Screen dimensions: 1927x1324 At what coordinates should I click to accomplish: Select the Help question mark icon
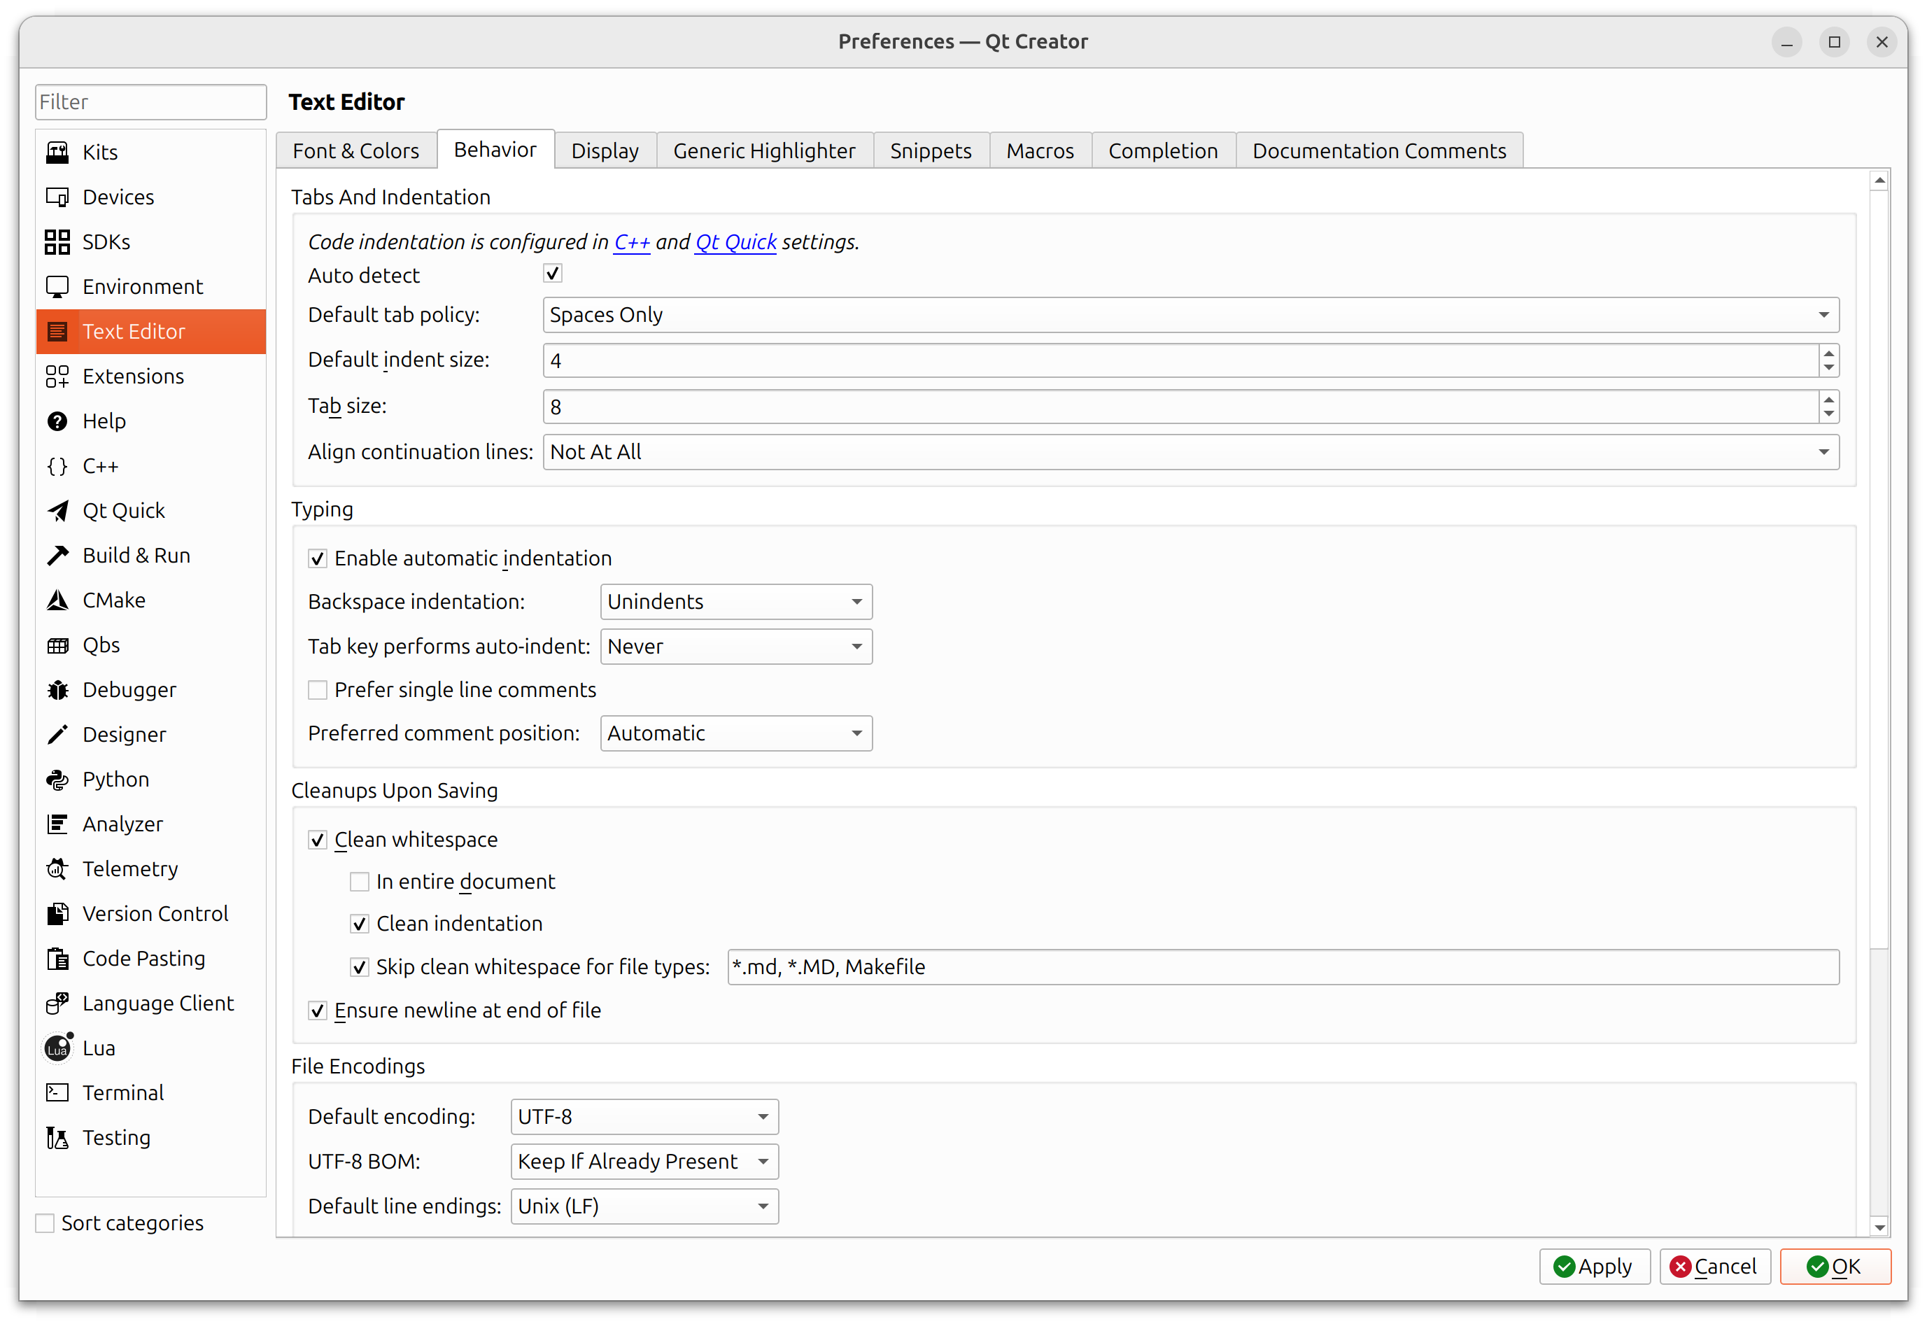[x=57, y=421]
